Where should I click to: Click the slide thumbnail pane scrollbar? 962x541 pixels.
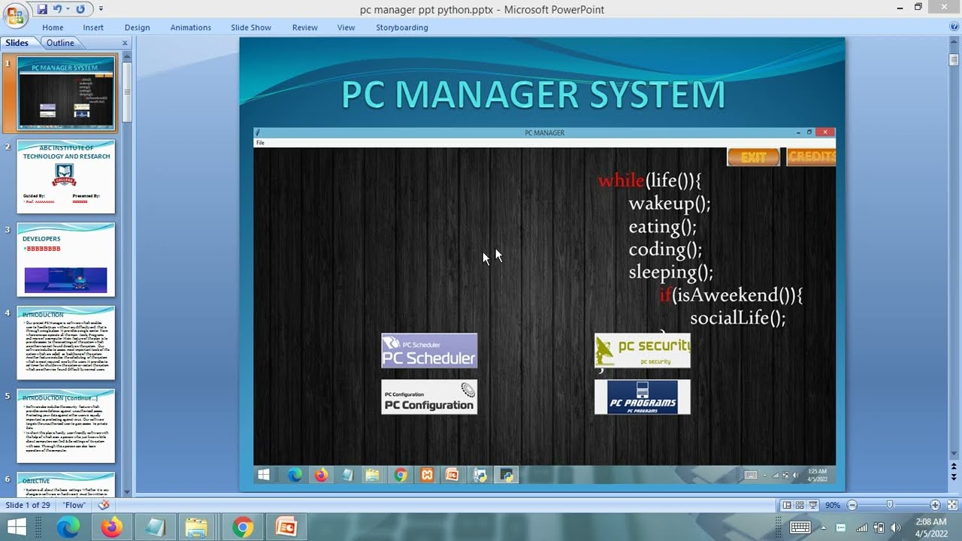point(127,93)
